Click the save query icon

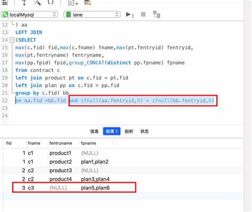(5, 2)
